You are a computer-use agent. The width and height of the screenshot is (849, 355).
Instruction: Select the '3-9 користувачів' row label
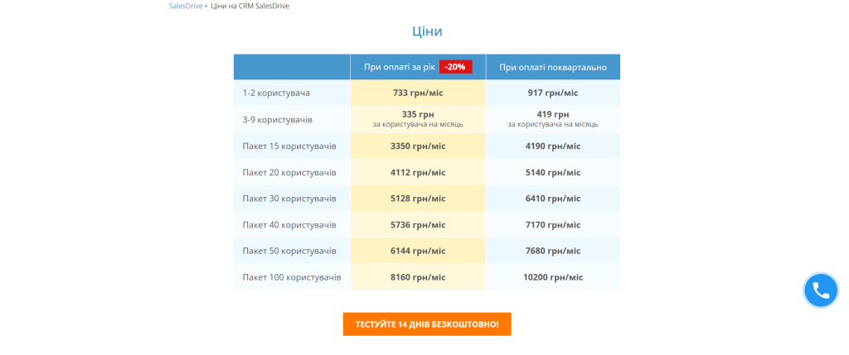pos(277,119)
